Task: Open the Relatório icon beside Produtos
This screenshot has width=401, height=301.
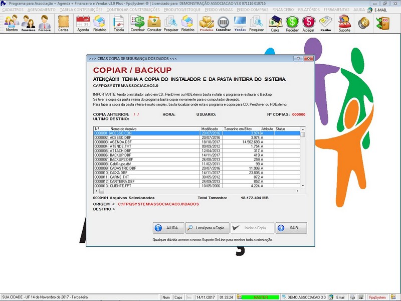Action: tap(187, 23)
